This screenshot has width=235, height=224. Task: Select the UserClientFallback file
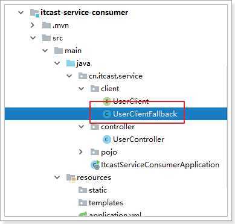tap(145, 114)
